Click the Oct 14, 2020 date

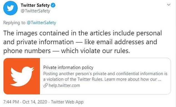[35, 102]
